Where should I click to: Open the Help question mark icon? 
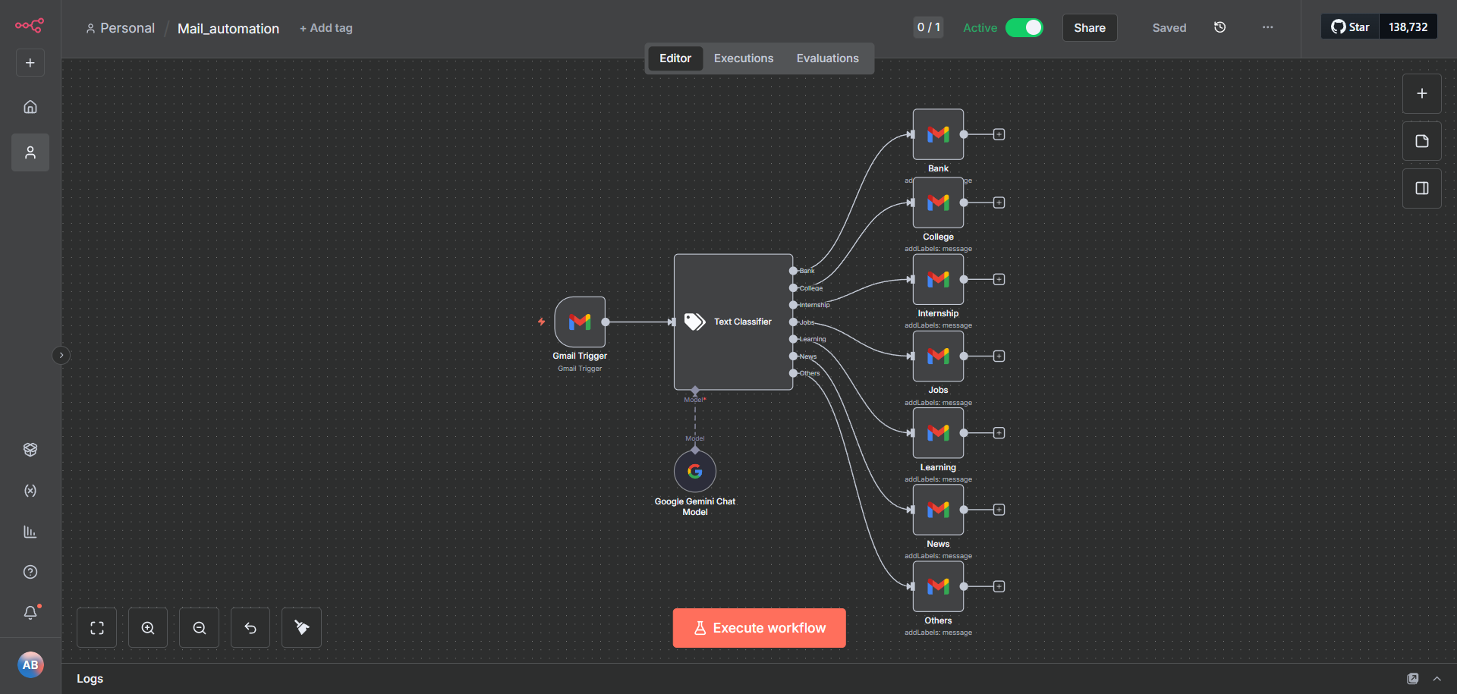[x=30, y=572]
